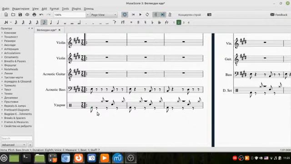Select the half note duration
Screen dimensions: 291x164
coord(58,22)
